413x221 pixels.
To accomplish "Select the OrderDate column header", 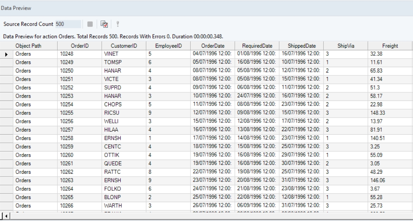I will tap(213, 46).
